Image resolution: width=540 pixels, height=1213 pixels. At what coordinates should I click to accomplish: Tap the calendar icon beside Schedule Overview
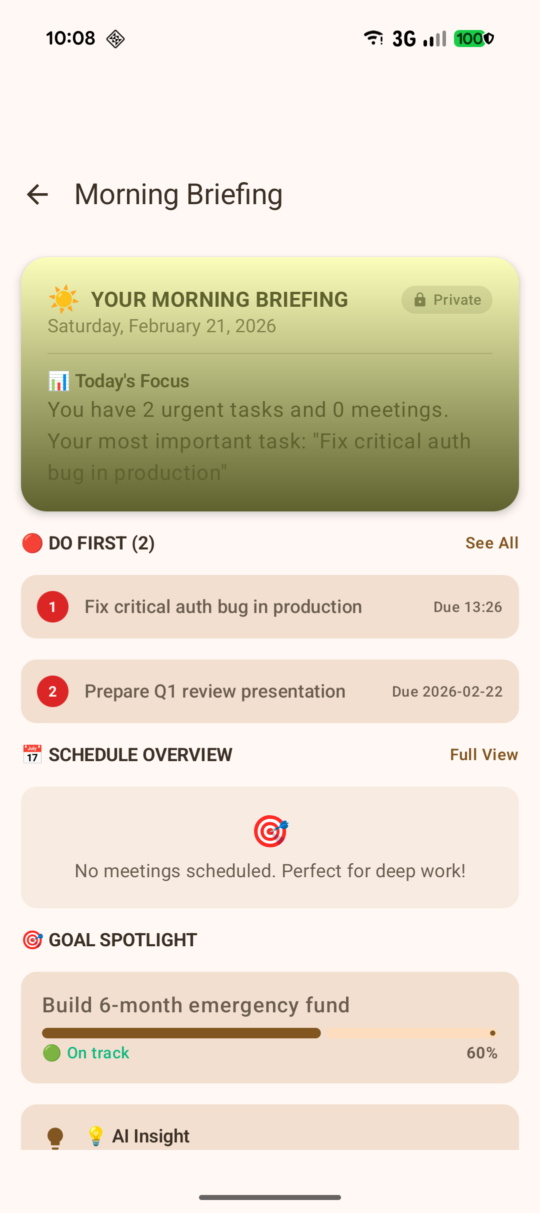(32, 755)
